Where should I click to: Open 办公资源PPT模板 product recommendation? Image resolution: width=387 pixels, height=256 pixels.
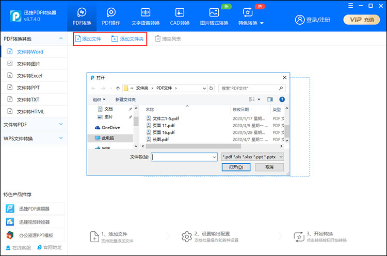(34, 235)
